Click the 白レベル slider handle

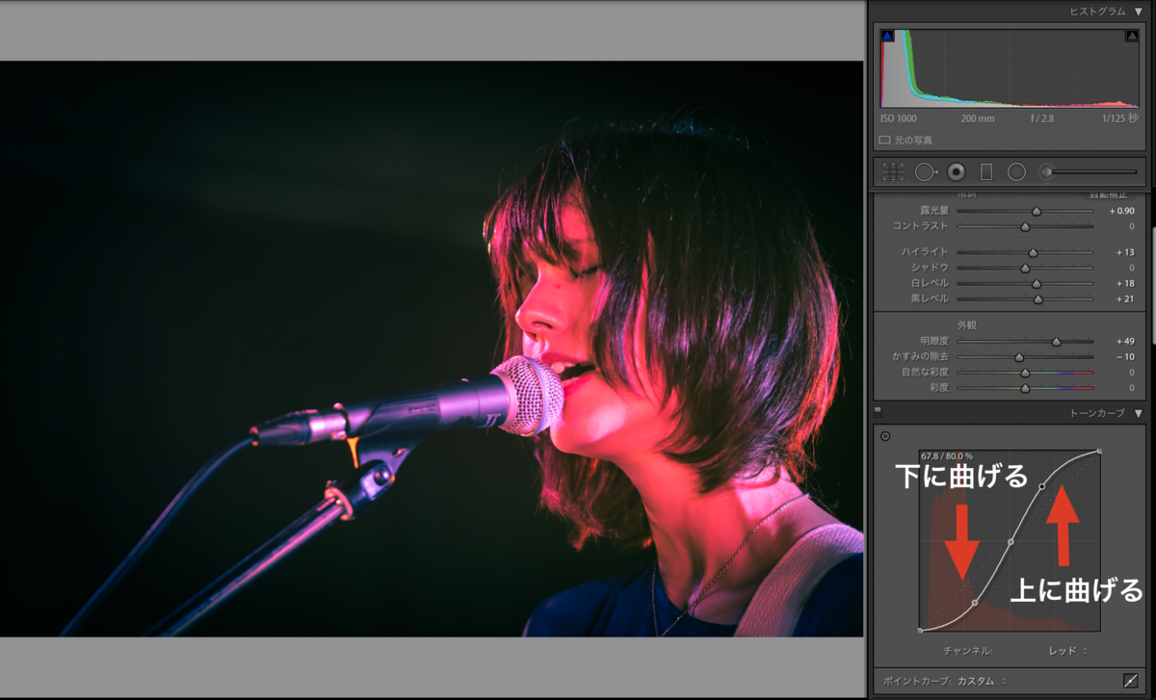pos(1037,283)
